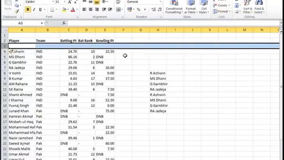The height and width of the screenshot is (160, 284).
Task: Click inside the formula bar
Action: click(x=174, y=23)
